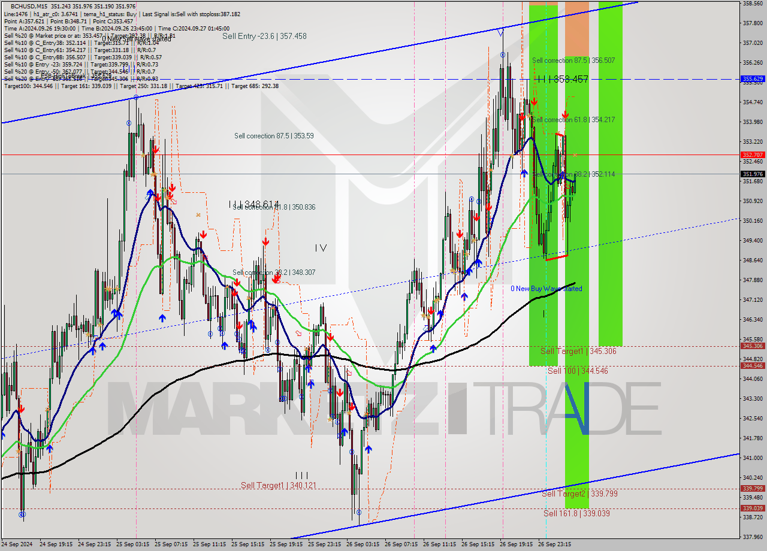
Task: Click the black 351.976 current price tag
Action: click(753, 174)
